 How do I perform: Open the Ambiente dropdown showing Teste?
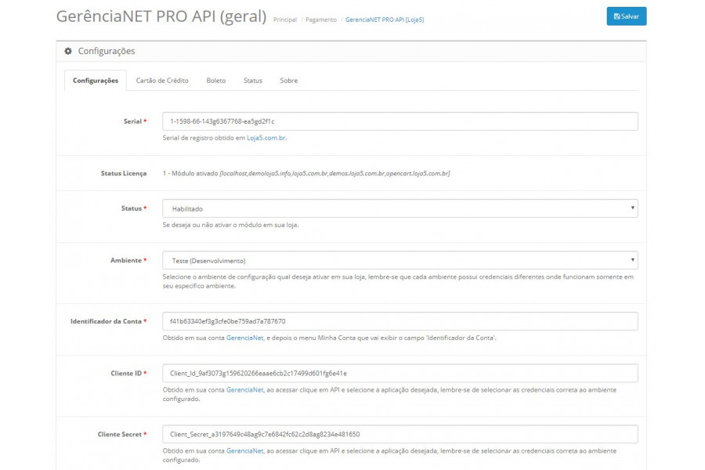click(400, 260)
